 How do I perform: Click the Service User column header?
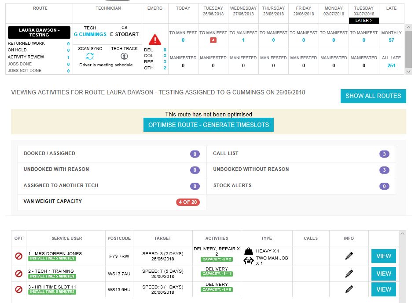(67, 238)
